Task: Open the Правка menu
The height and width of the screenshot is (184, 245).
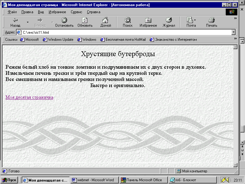Action: [x=27, y=12]
